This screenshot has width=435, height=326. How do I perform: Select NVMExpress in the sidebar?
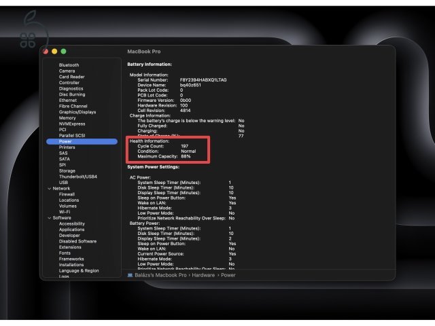(72, 124)
